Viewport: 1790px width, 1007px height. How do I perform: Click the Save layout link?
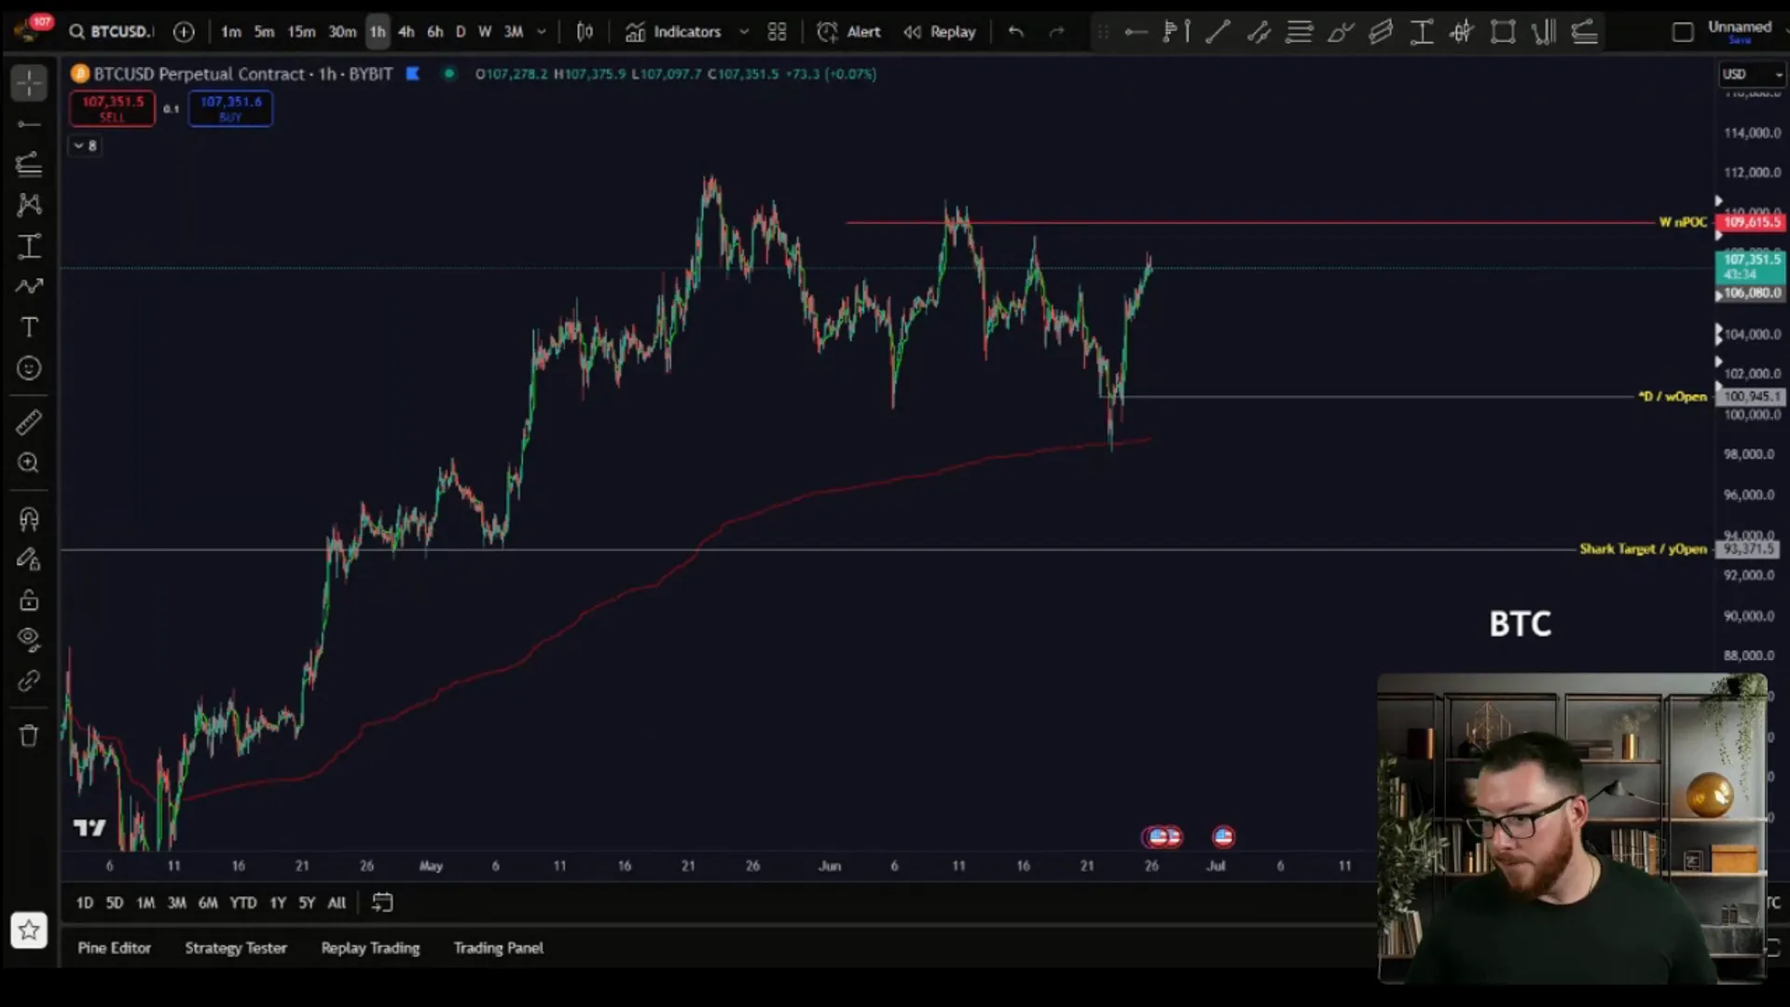pyautogui.click(x=1740, y=40)
